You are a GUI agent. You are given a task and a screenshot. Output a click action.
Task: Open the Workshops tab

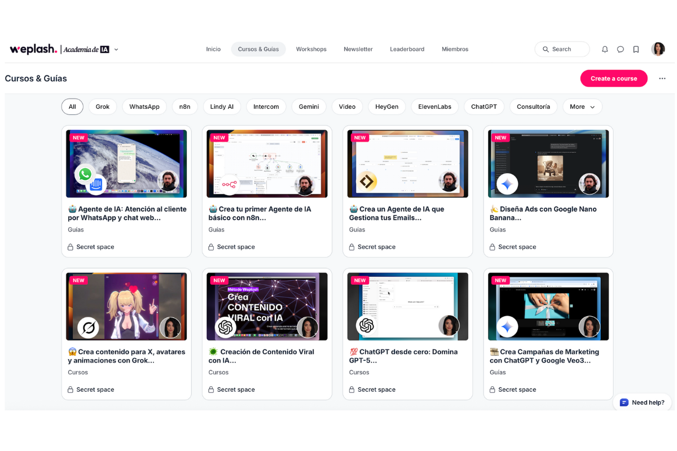tap(311, 49)
